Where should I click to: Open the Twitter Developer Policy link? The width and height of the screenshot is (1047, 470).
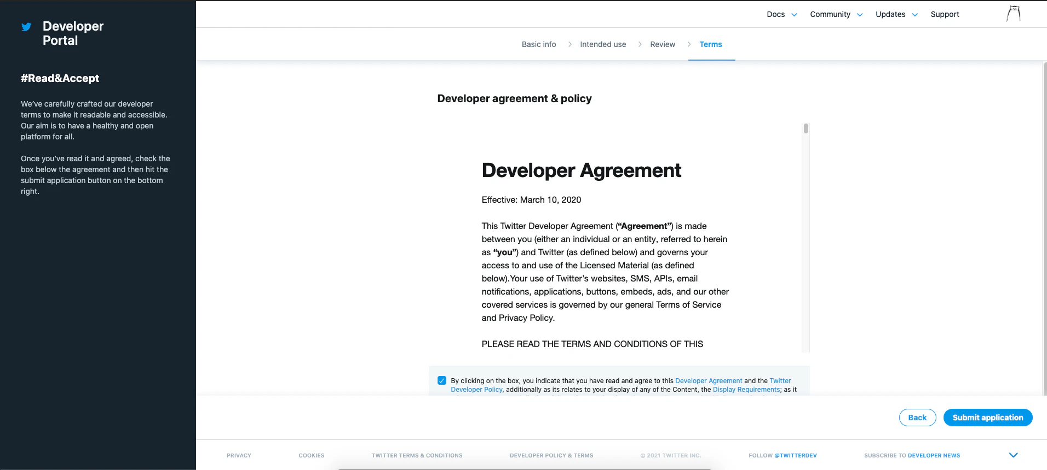point(476,390)
